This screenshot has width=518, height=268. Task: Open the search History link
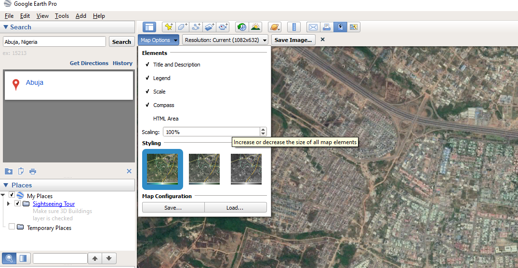pyautogui.click(x=122, y=63)
